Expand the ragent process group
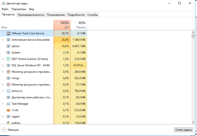 [x=3, y=117]
